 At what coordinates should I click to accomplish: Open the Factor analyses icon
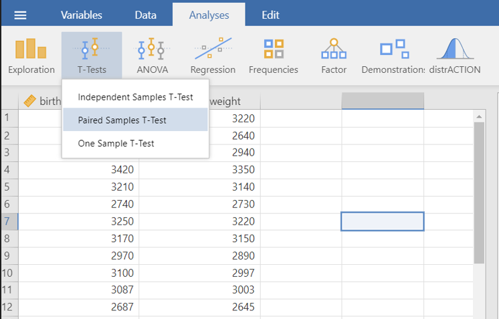[334, 56]
